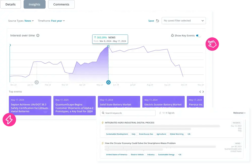Screen dimensions: 252x164
Task: Switch to the Details tab
Action: [10, 5]
